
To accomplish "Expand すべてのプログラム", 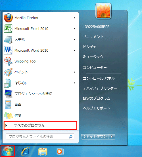I will pyautogui.click(x=40, y=126).
